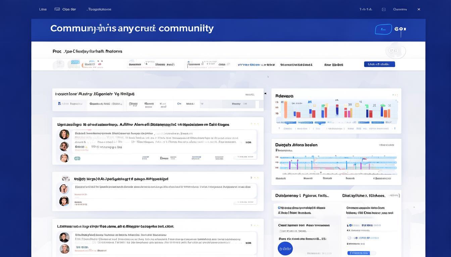The image size is (451, 257).
Task: Click the outlined blue rounded icon in header
Action: [x=383, y=29]
